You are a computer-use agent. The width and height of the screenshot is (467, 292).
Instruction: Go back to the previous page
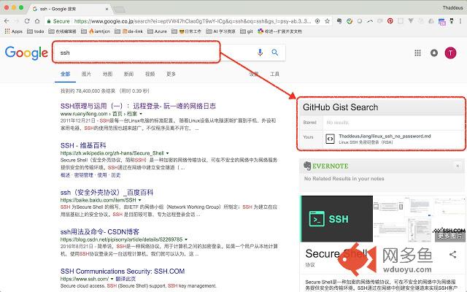coord(7,21)
